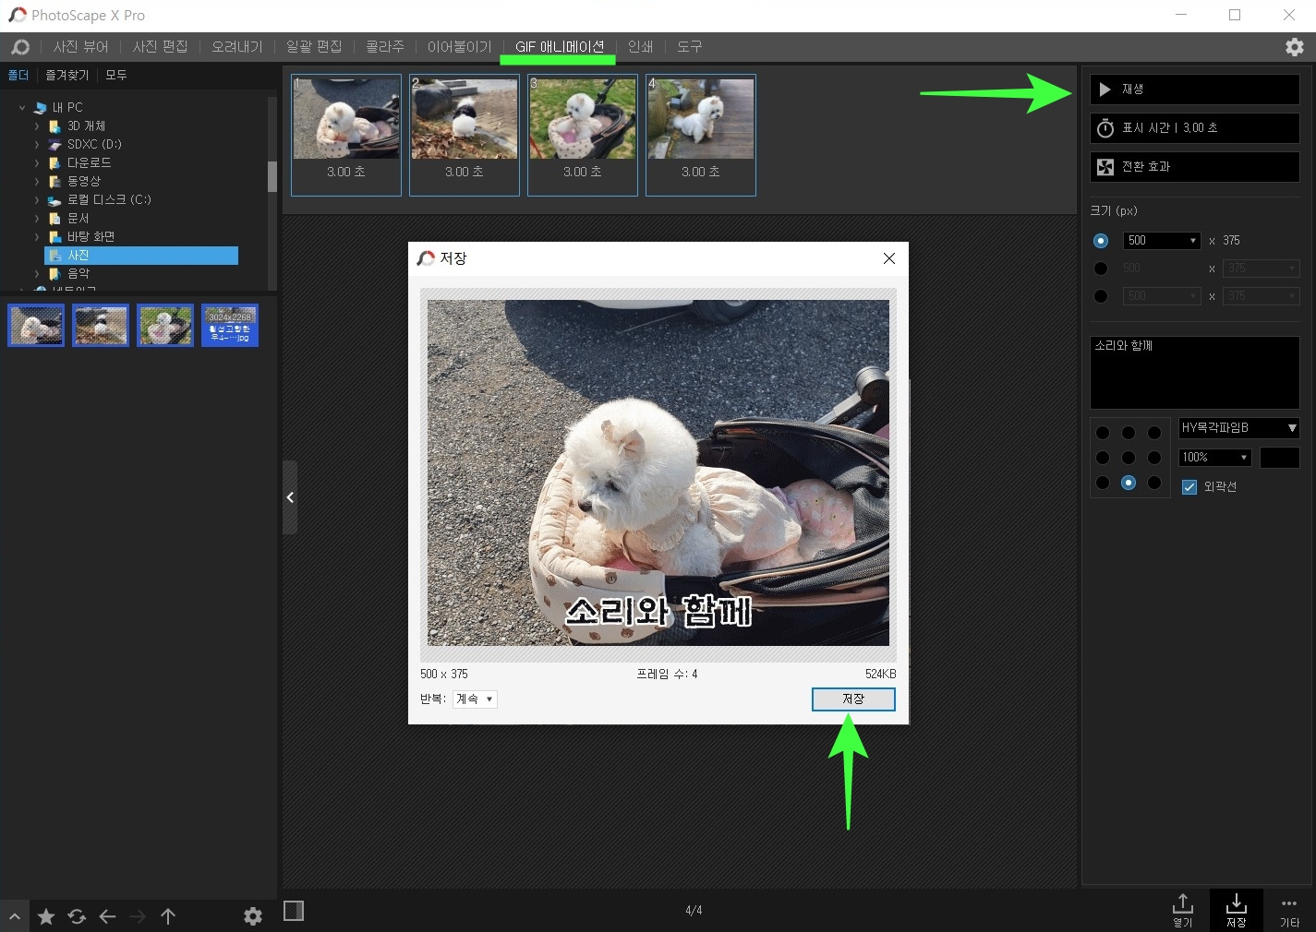
Task: Switch to 사진 뷰어 tab
Action: (81, 47)
